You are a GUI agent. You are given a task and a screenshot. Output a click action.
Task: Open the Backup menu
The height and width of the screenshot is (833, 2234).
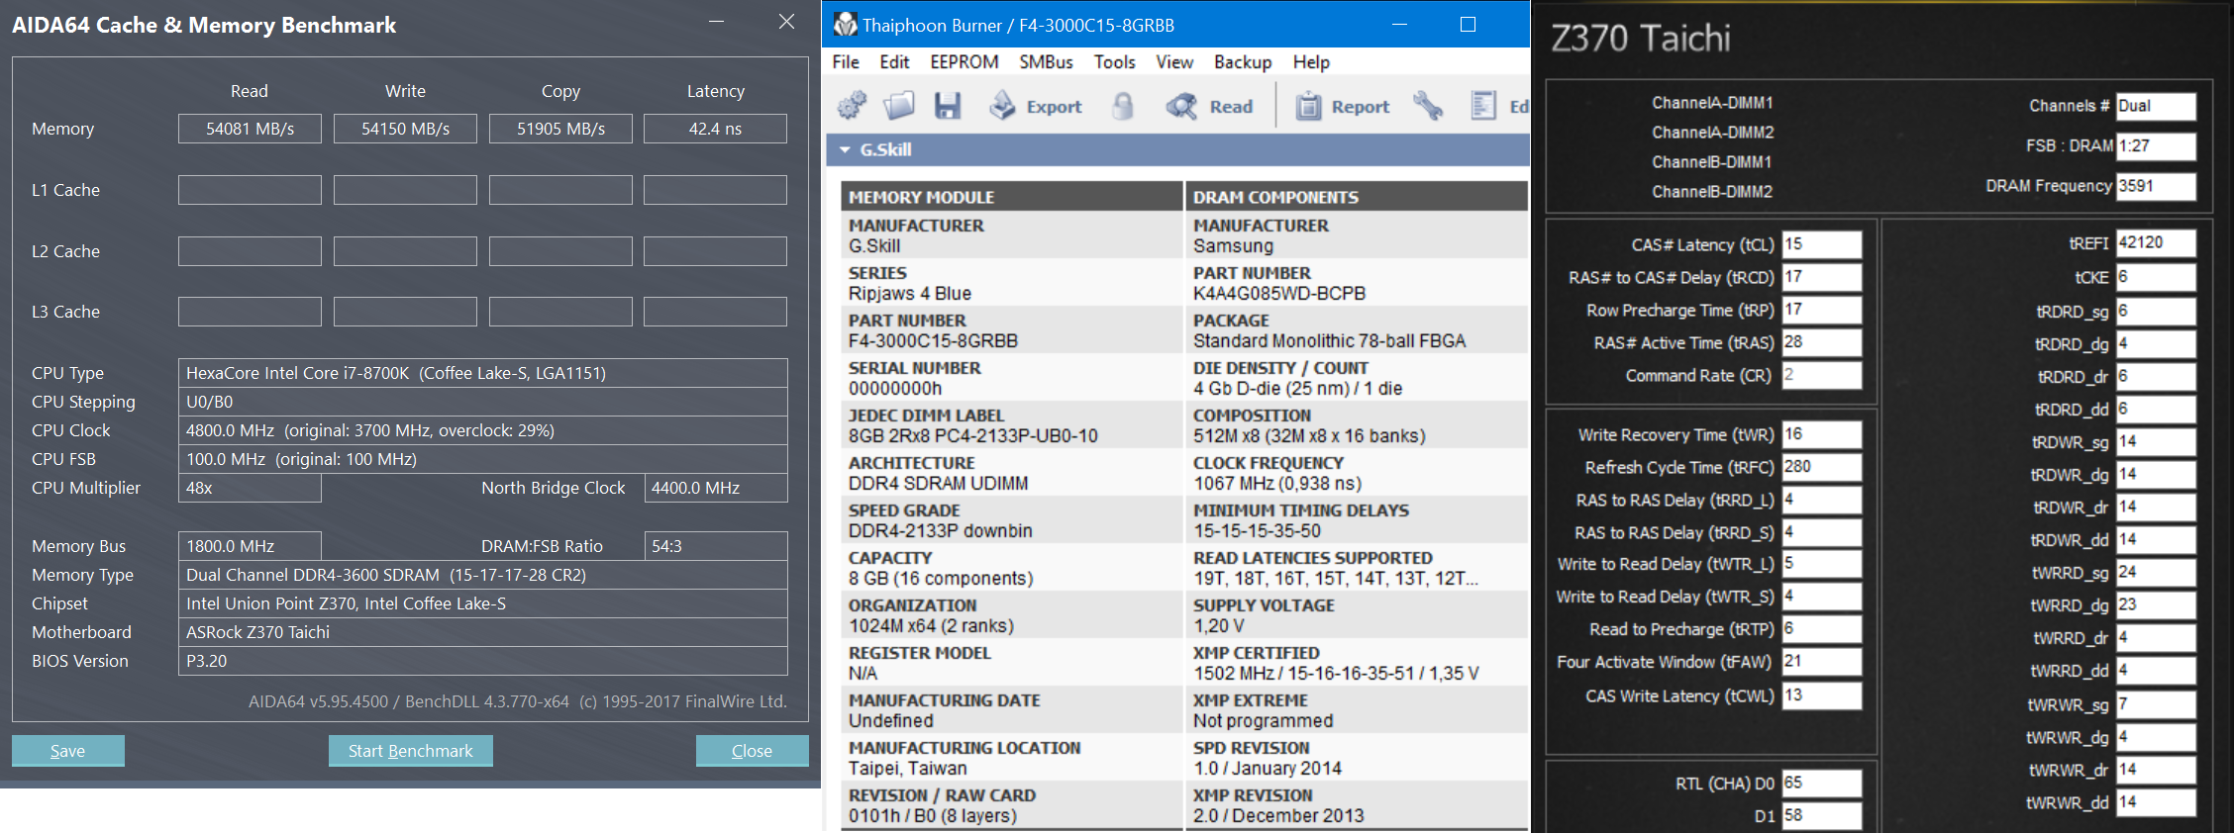(x=1243, y=62)
